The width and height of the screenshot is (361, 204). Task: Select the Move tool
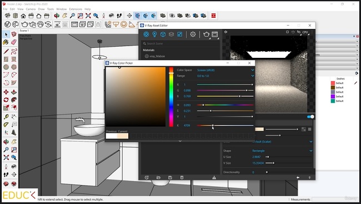(x=6, y=92)
